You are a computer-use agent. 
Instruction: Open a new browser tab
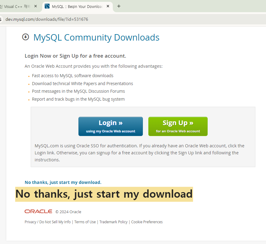(x=119, y=6)
